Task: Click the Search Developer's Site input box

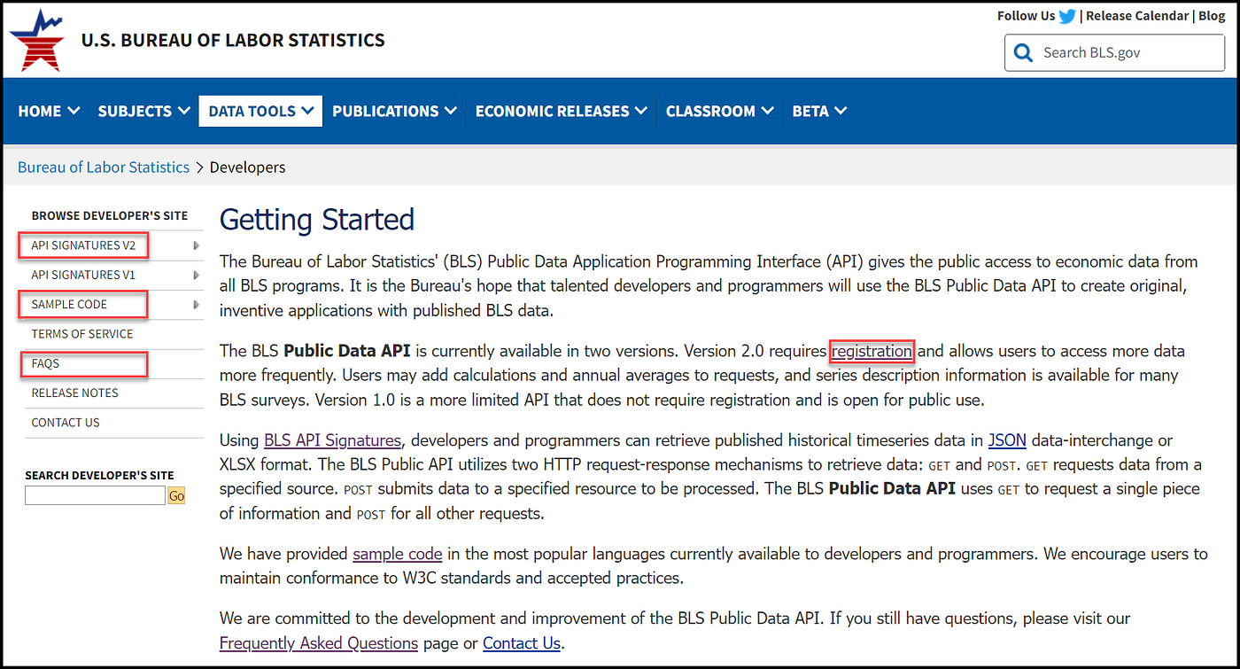Action: click(95, 495)
